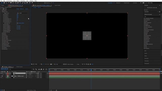Image resolution: width=162 pixels, height=91 pixels.
Task: Reset Preview shortcut settings icon
Action: point(159,12)
